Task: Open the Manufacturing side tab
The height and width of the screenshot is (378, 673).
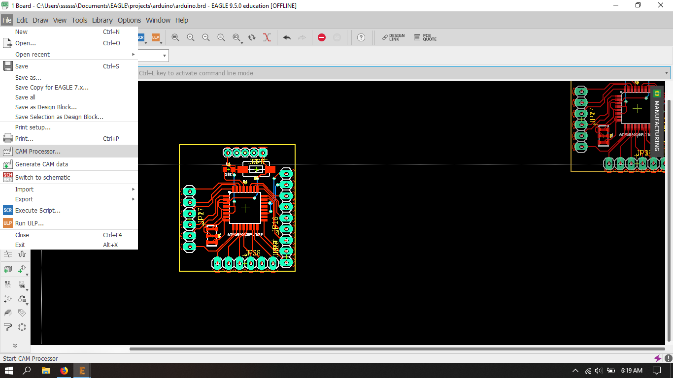Action: point(657,121)
